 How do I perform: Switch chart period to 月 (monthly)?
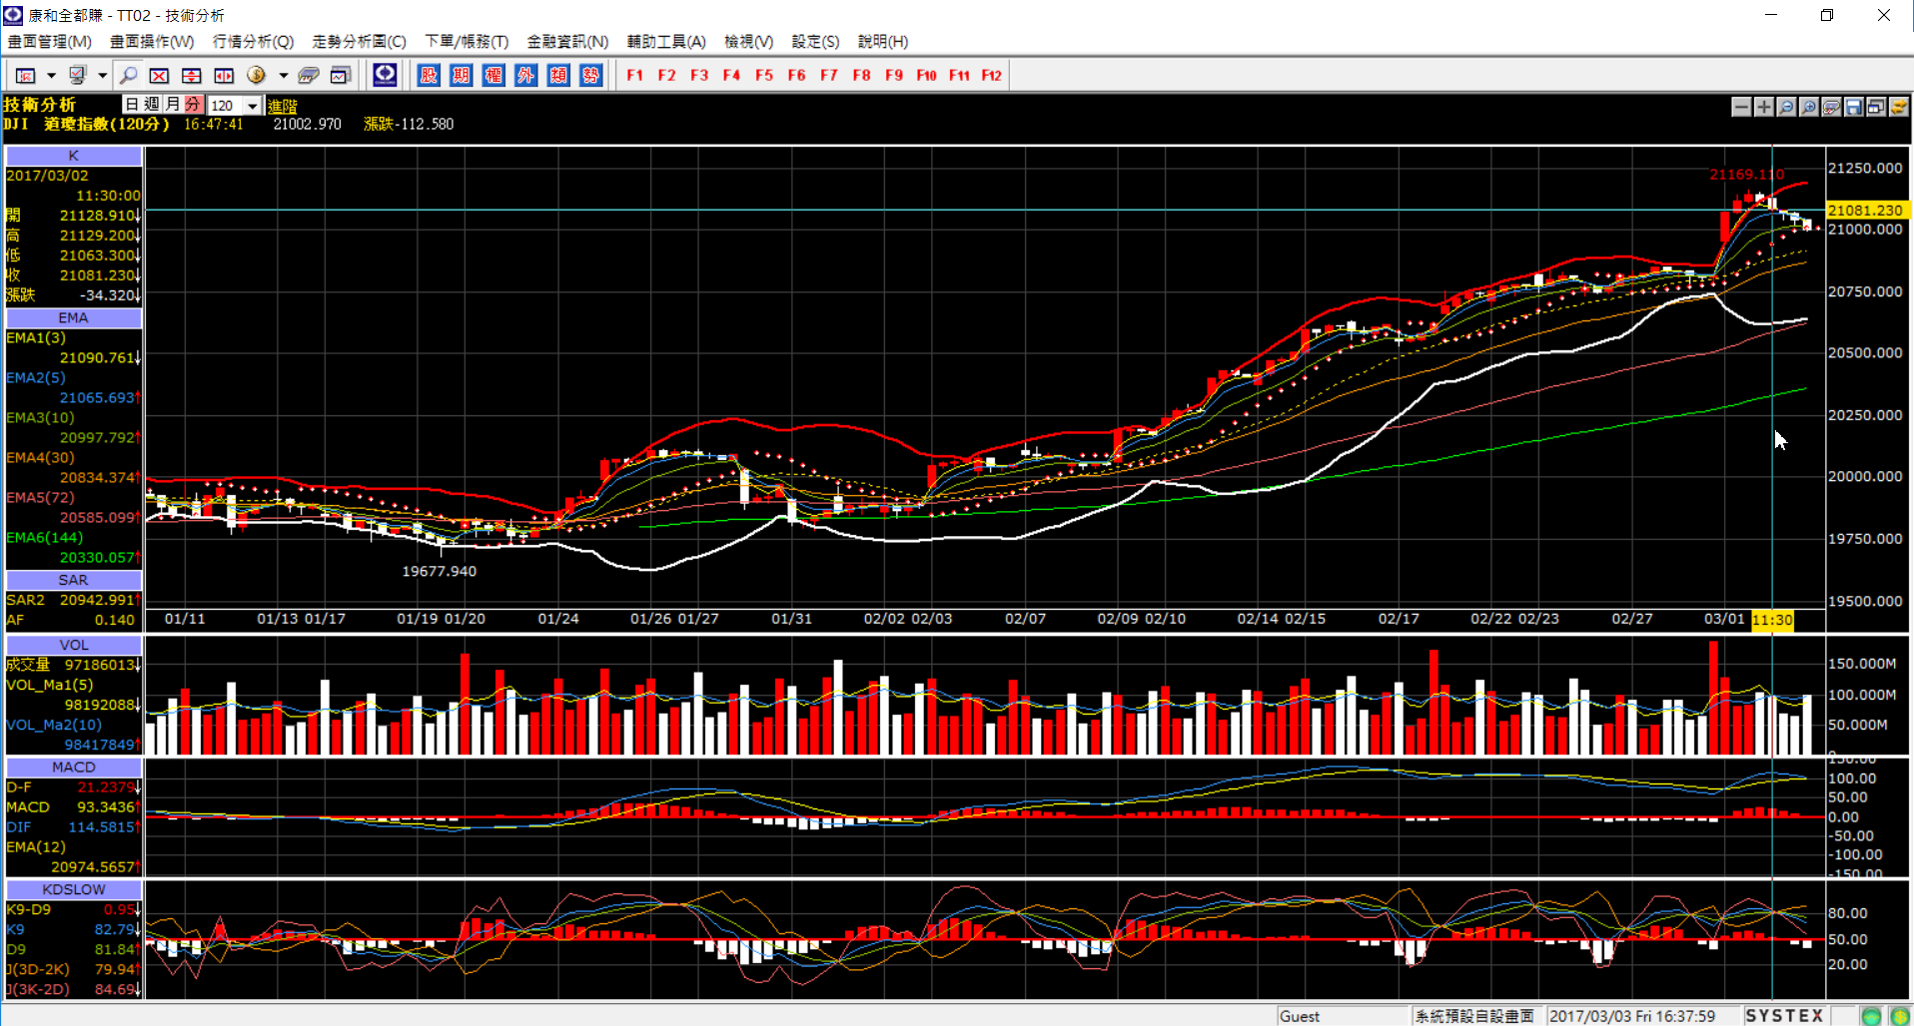[x=173, y=105]
